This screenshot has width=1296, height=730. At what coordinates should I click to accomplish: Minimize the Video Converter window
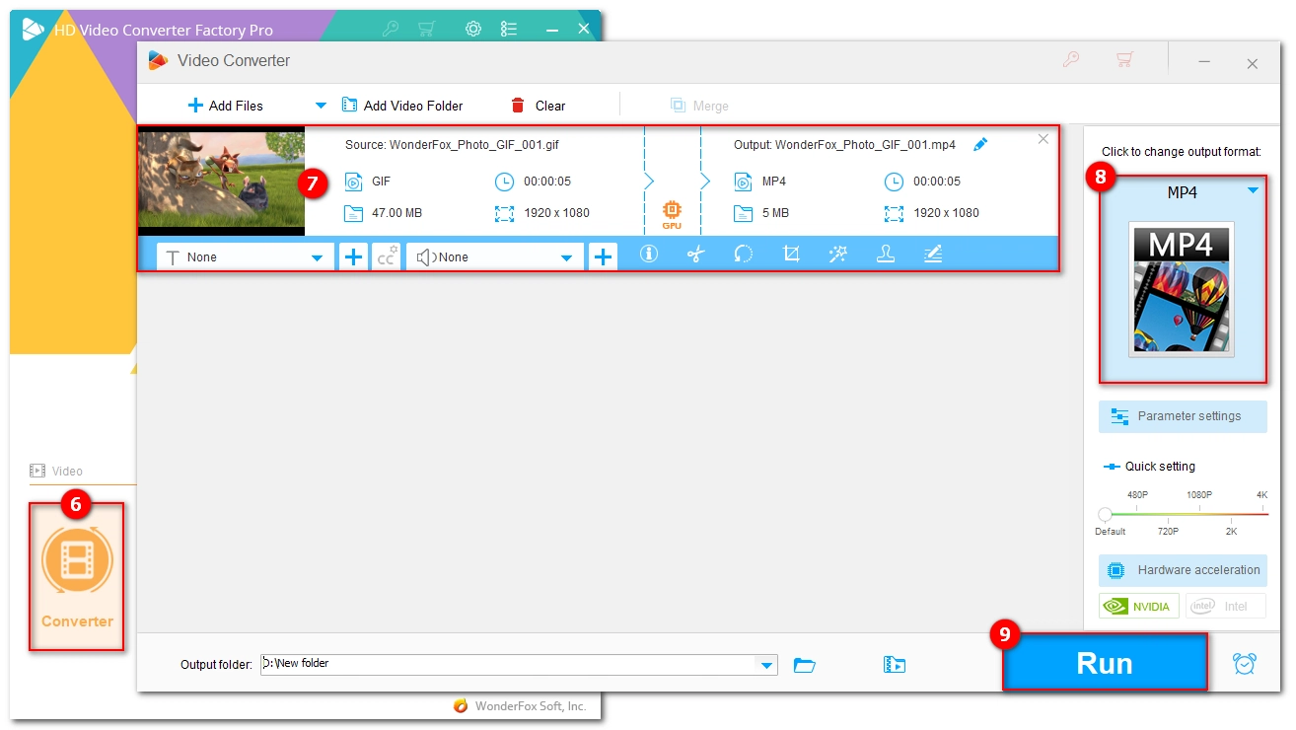pyautogui.click(x=1204, y=62)
